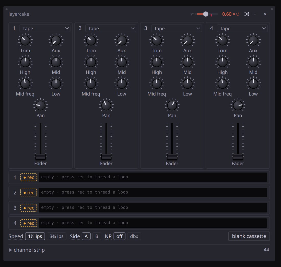
Task: Click the Aux knob on channel 2
Action: click(x=122, y=41)
